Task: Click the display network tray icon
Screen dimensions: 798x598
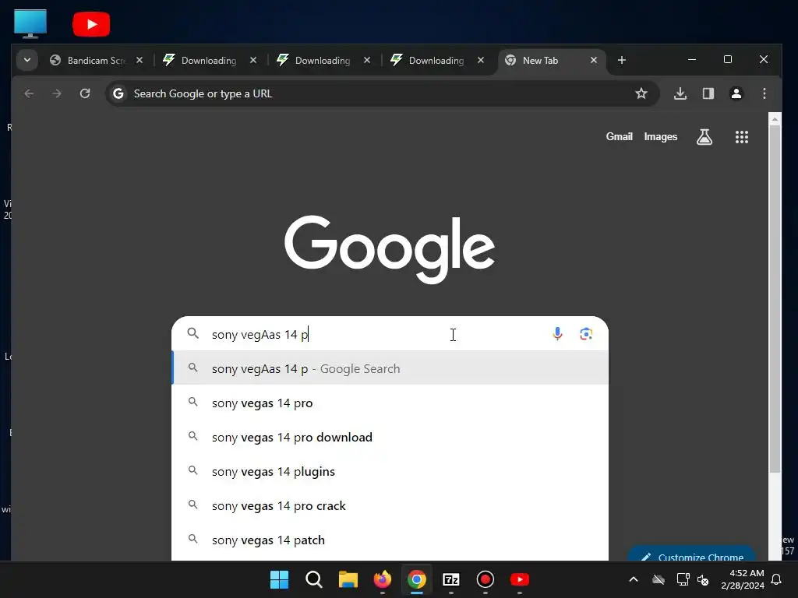Action: point(683,579)
